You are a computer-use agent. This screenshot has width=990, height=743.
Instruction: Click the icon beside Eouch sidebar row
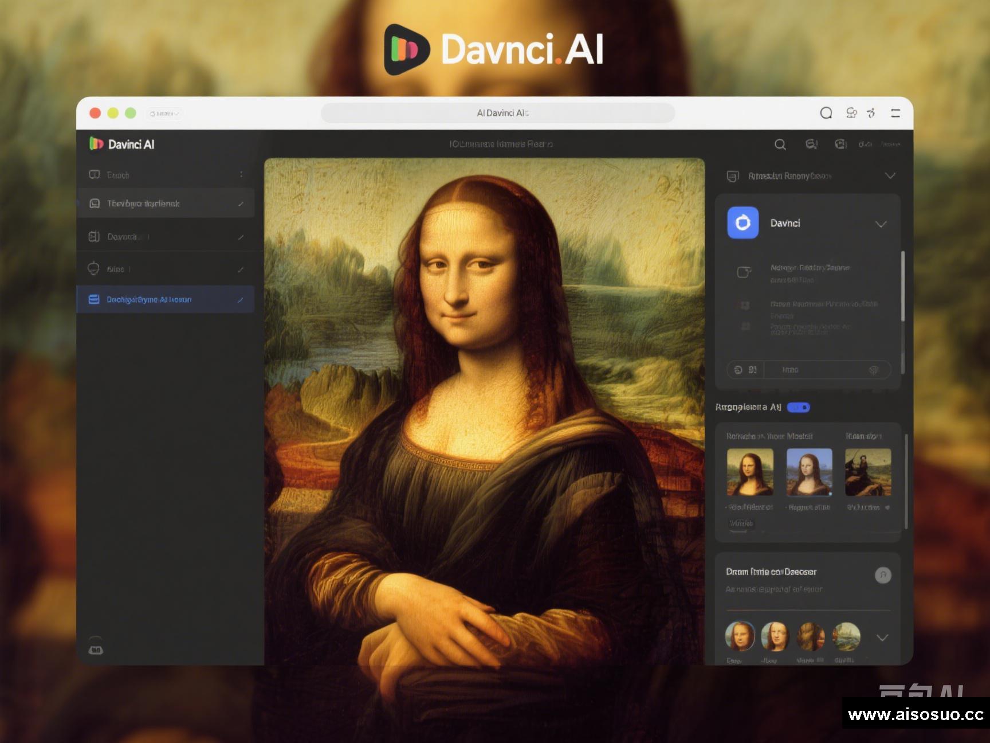point(95,174)
